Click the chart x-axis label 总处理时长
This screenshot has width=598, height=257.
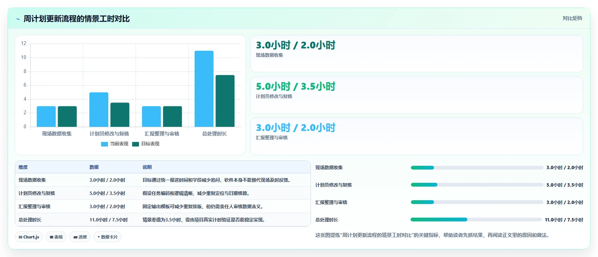tap(214, 134)
